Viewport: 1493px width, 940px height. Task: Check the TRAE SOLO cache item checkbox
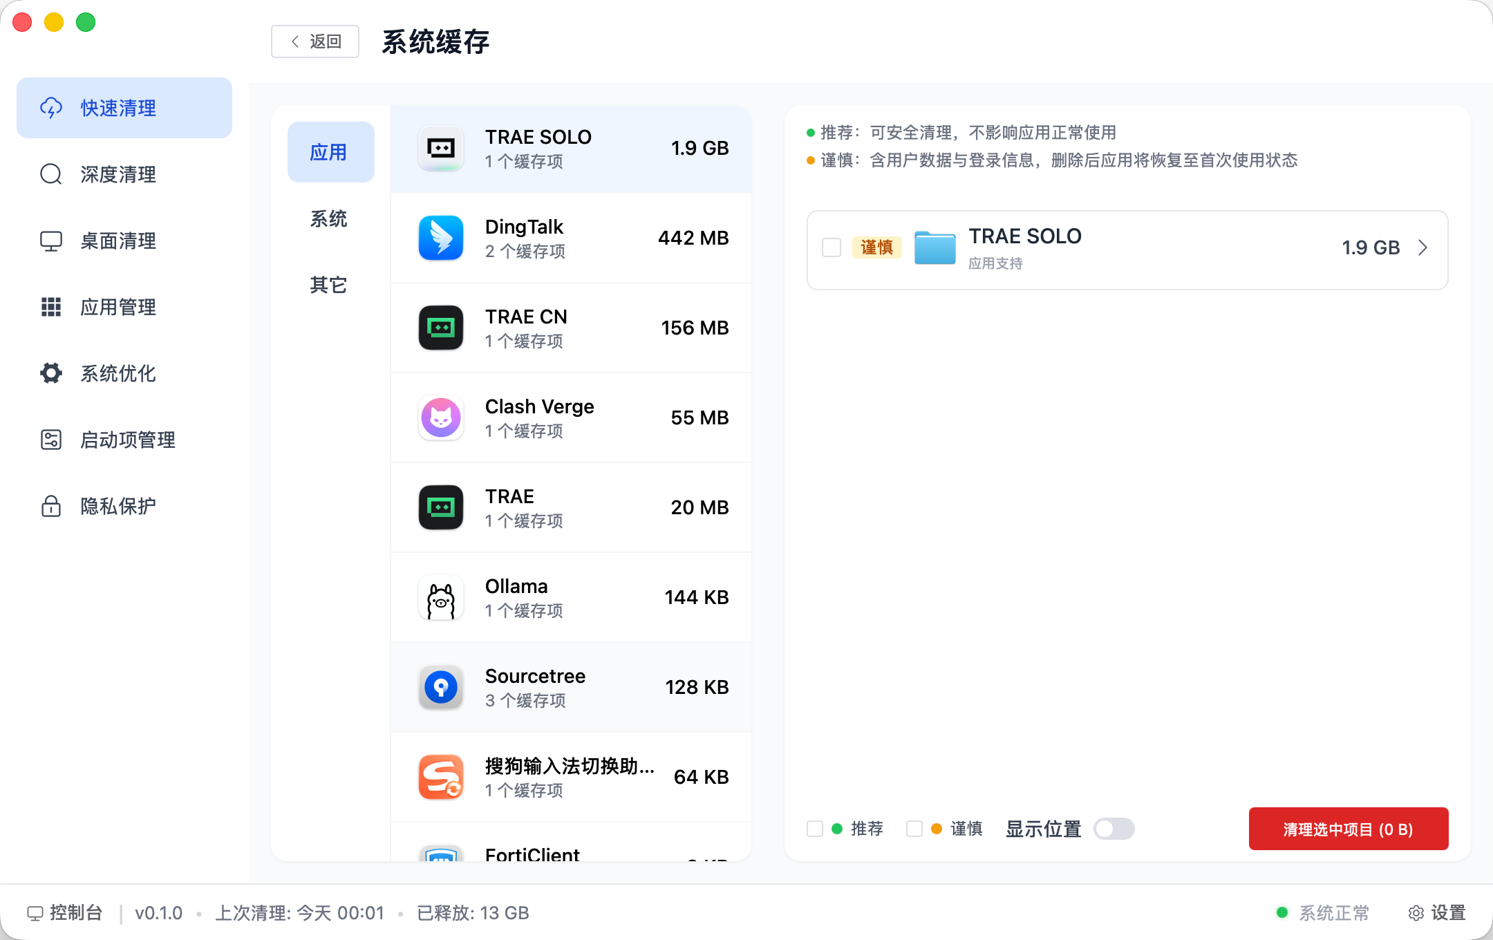(x=832, y=247)
